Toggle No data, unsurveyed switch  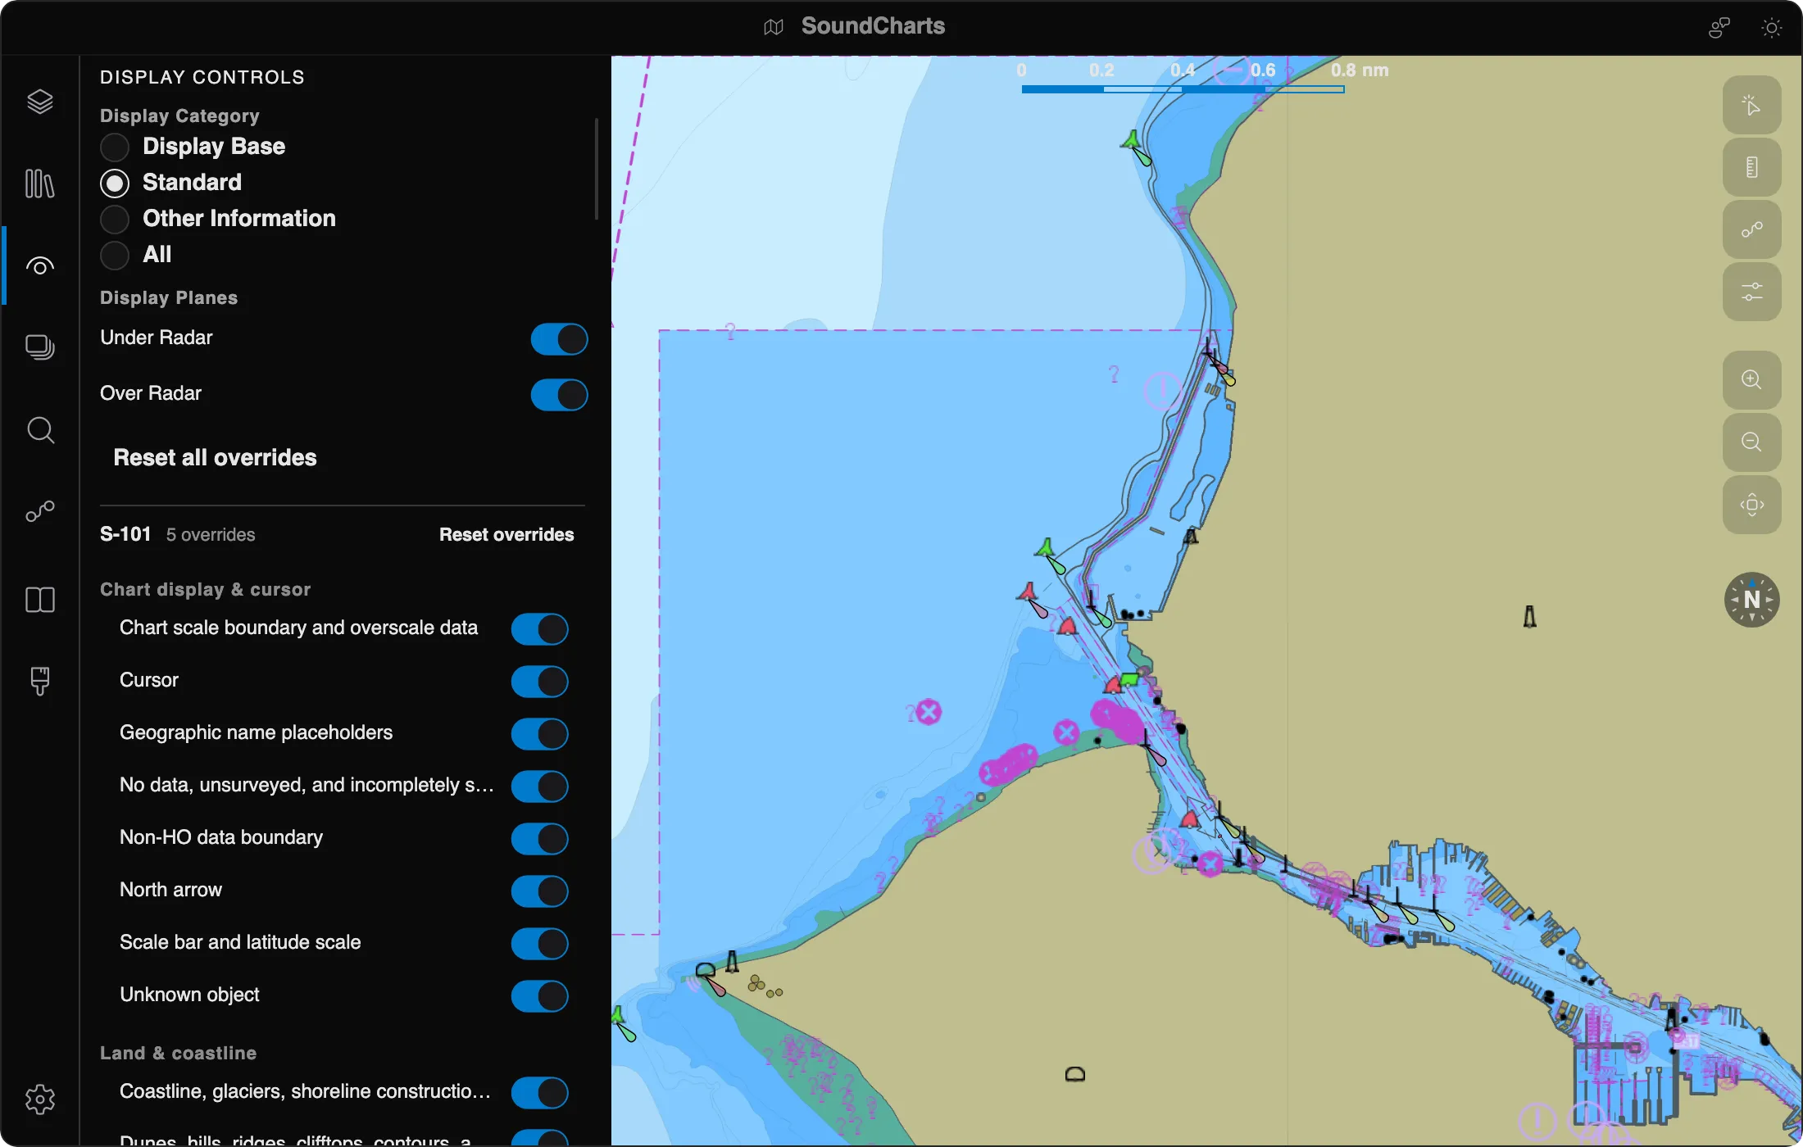click(539, 786)
